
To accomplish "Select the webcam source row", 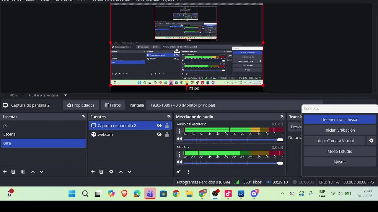I will pyautogui.click(x=130, y=134).
